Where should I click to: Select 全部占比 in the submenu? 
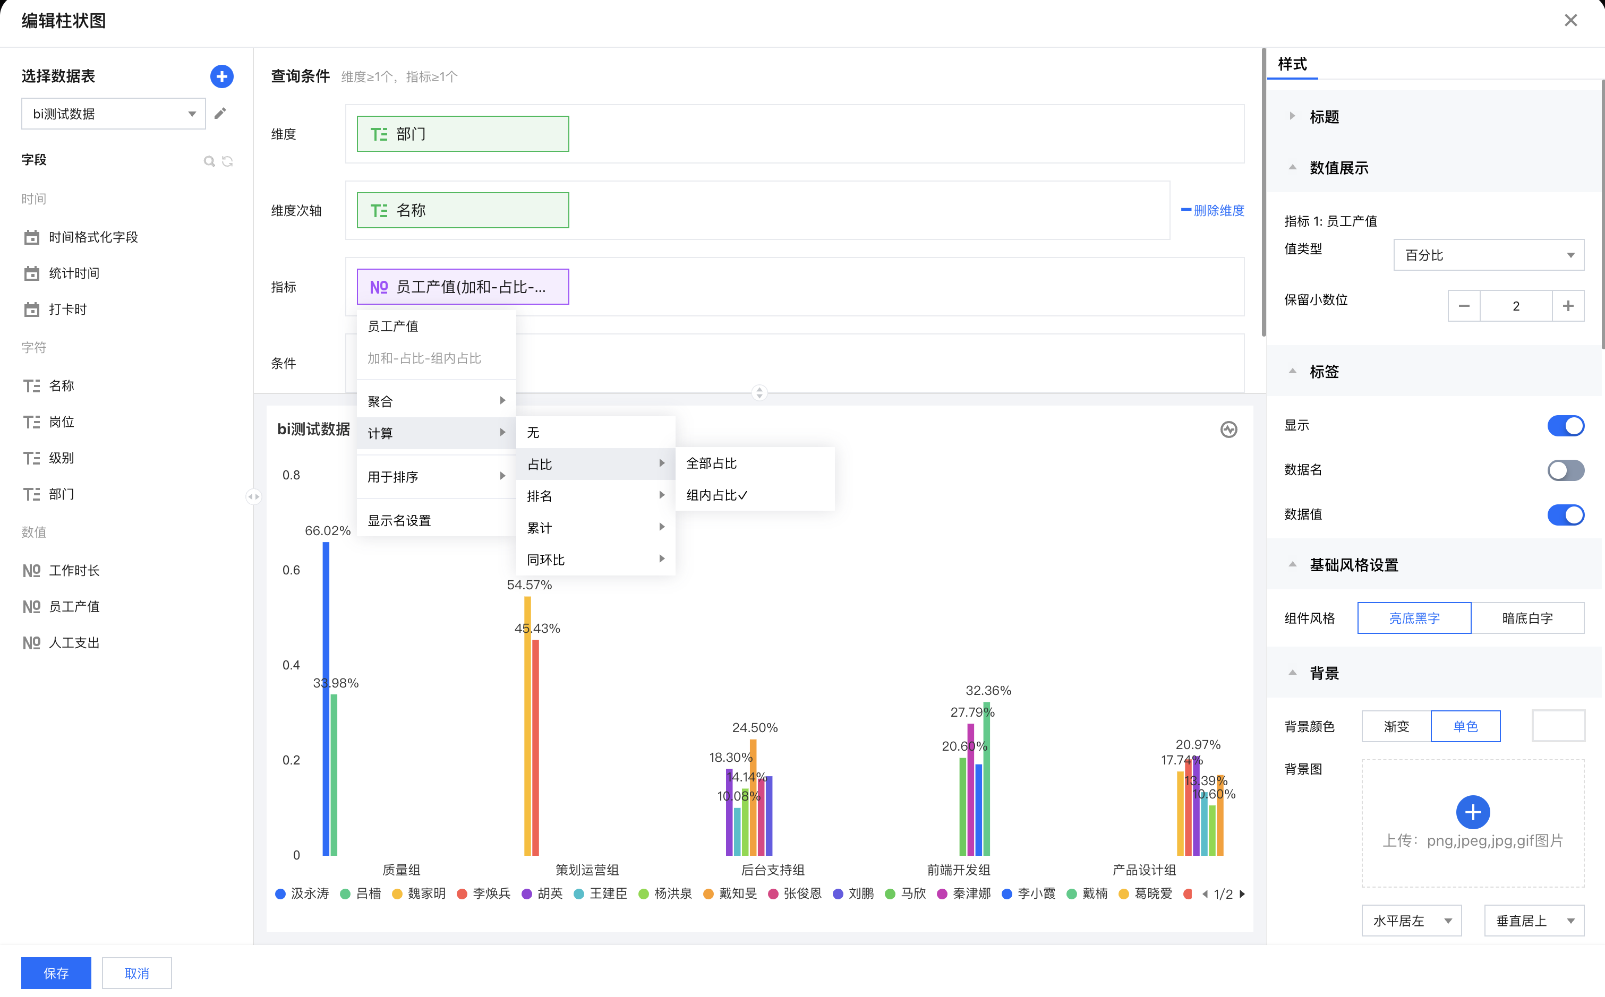point(712,463)
